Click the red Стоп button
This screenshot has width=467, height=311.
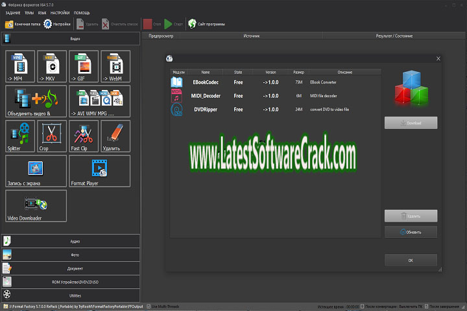152,24
